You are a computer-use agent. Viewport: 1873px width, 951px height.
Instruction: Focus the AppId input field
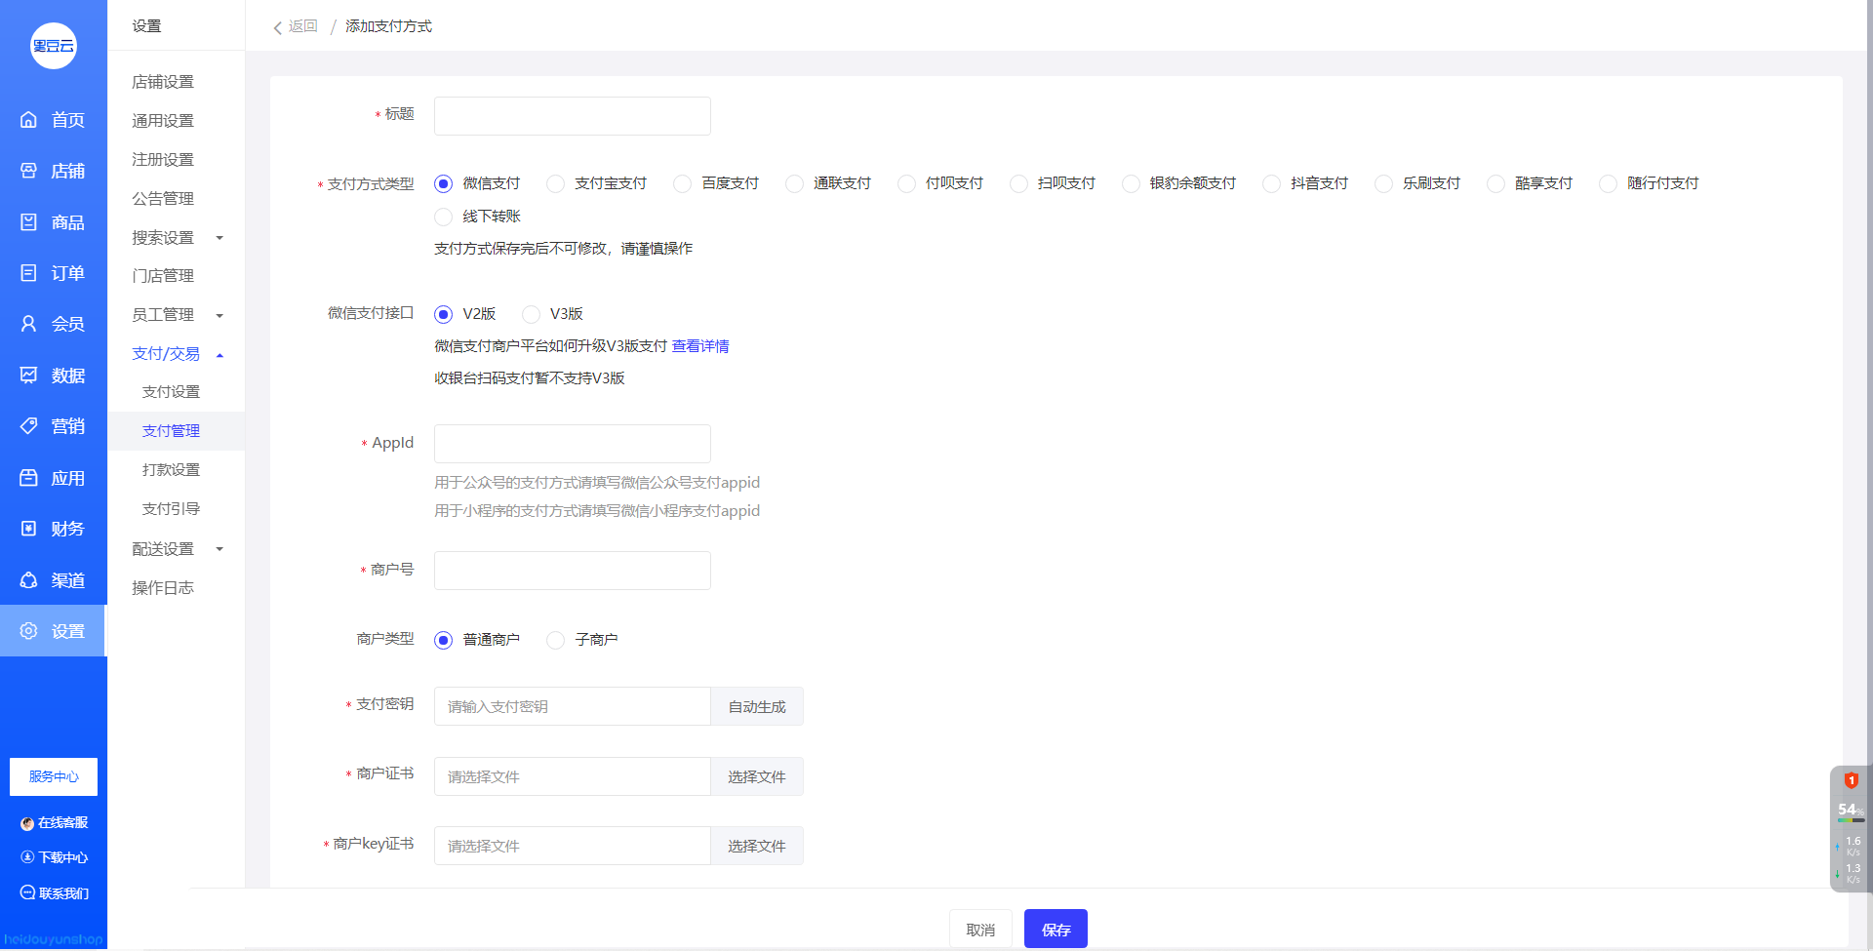click(x=573, y=444)
